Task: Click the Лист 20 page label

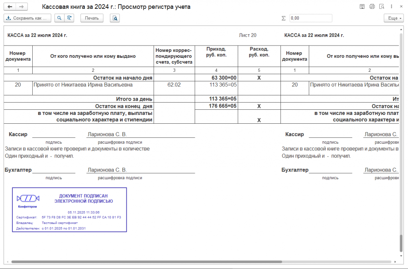Action: coord(248,35)
